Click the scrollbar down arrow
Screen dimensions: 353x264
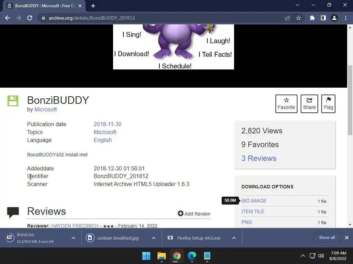(x=350, y=225)
